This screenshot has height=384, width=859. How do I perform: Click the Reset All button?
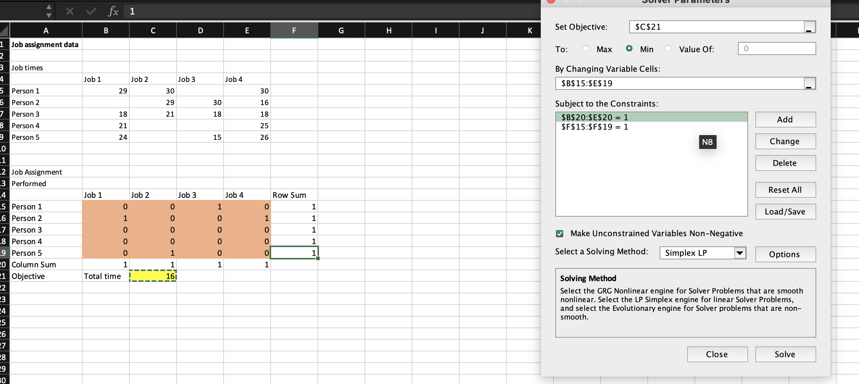pos(785,190)
